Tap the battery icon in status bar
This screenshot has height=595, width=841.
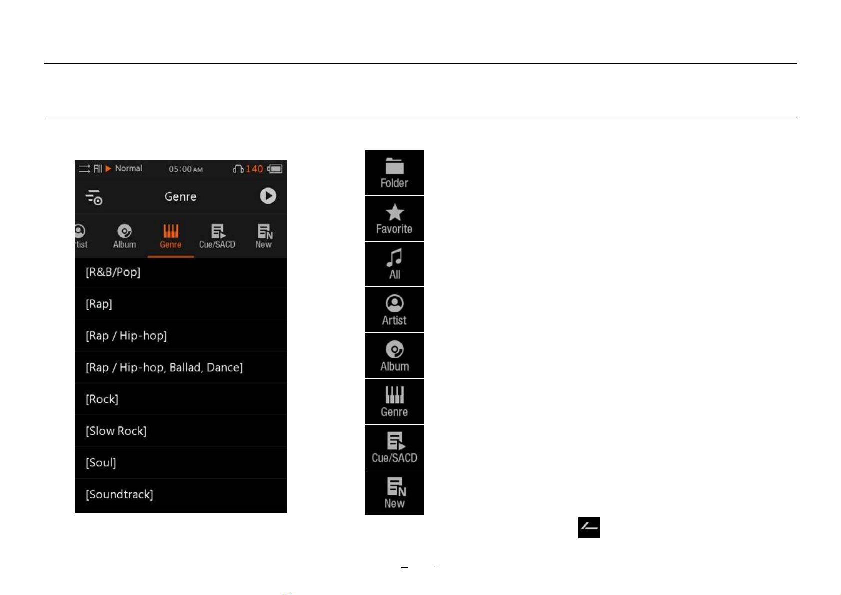coord(275,169)
